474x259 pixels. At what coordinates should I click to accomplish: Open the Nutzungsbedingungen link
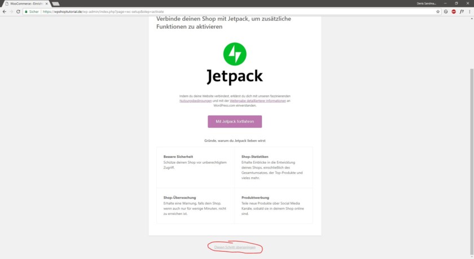pyautogui.click(x=195, y=101)
